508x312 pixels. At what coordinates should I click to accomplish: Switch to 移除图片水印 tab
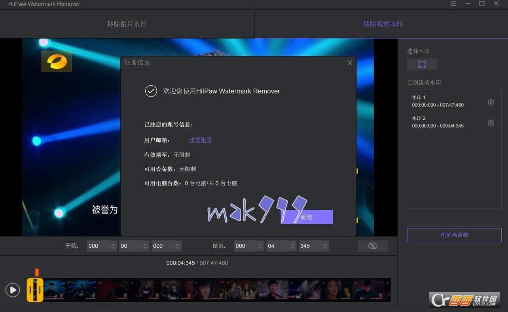click(x=127, y=24)
